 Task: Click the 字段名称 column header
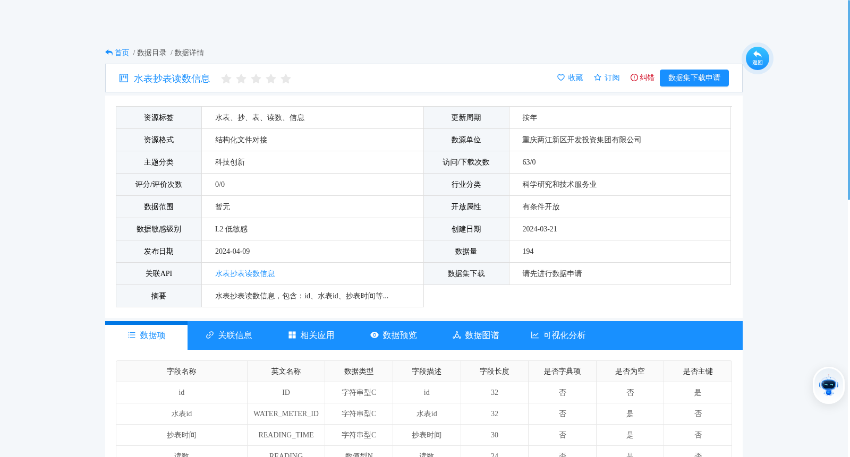click(182, 372)
